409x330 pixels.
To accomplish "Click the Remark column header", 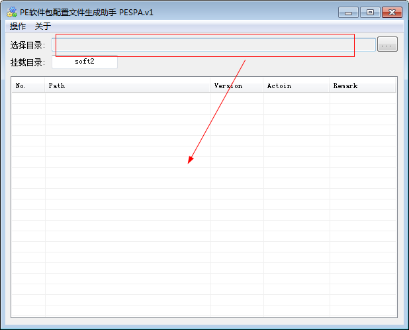I will click(x=363, y=85).
